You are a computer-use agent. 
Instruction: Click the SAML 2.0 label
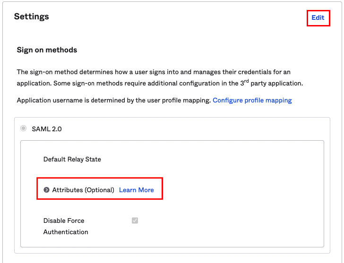click(x=47, y=129)
